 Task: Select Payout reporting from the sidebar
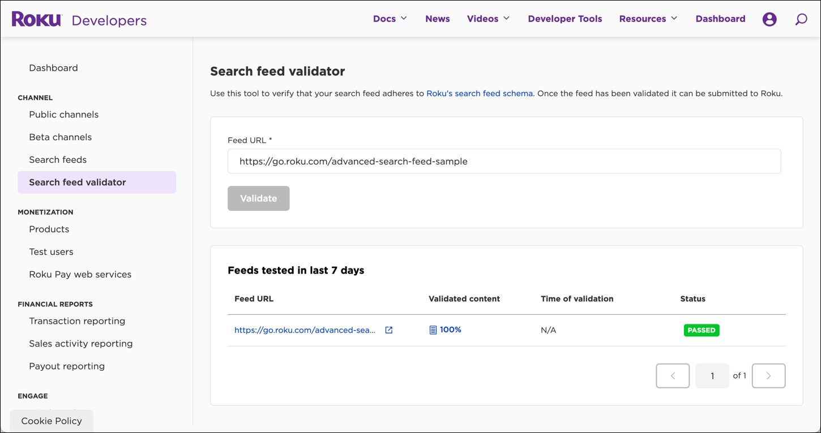[67, 366]
